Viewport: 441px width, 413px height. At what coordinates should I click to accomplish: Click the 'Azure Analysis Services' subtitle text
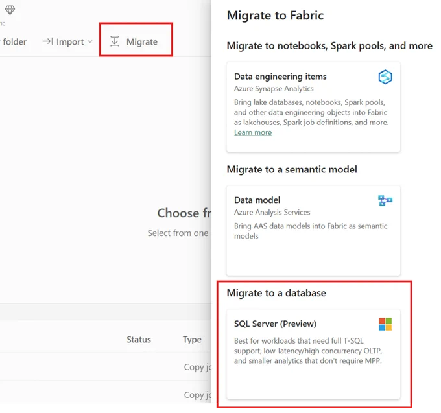click(x=272, y=212)
